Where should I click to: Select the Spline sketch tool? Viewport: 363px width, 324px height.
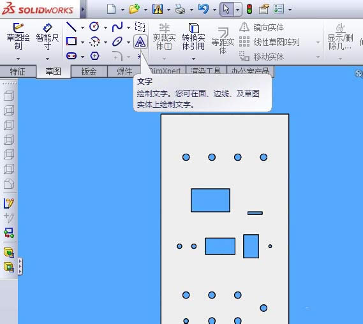pos(117,27)
